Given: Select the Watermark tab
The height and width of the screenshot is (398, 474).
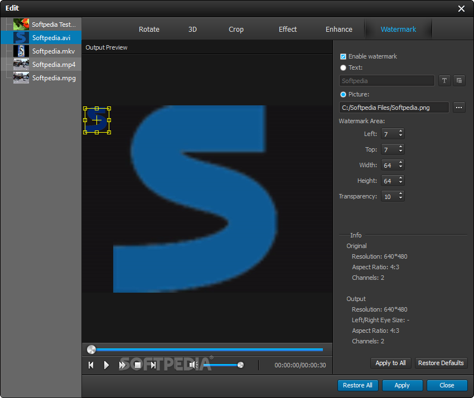Looking at the screenshot, I should (x=398, y=30).
